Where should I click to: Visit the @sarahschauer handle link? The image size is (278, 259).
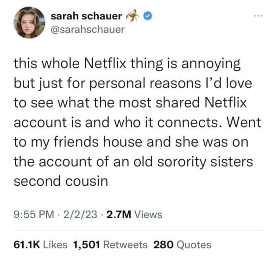coord(88,29)
